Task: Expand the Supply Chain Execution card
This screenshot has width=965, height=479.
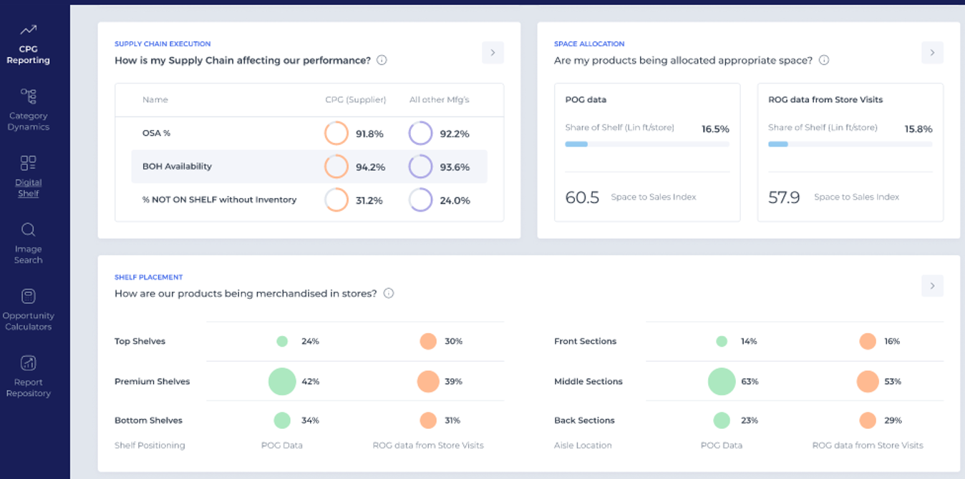Action: pos(493,53)
